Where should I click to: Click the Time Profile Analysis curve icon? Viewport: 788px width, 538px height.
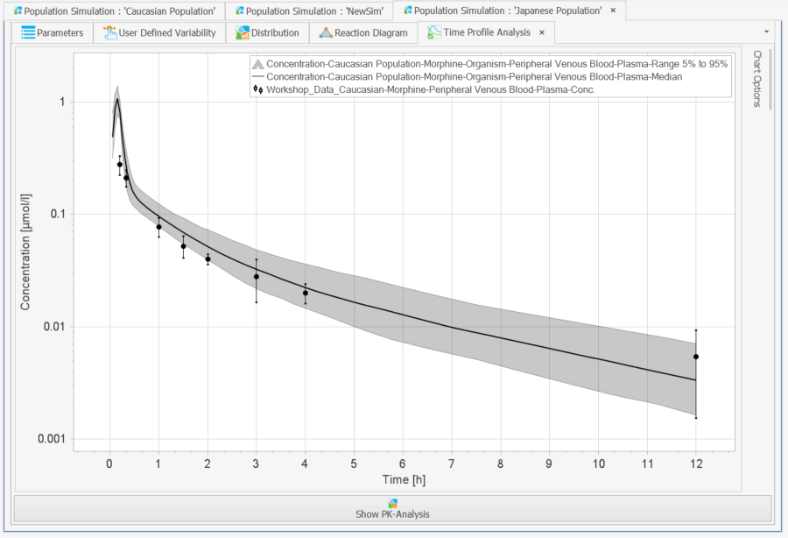pyautogui.click(x=434, y=32)
